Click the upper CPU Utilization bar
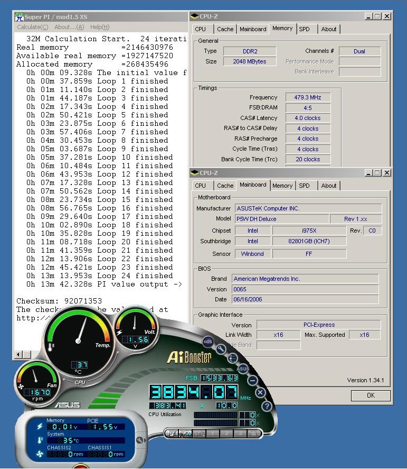This screenshot has width=407, height=469. pyautogui.click(x=215, y=415)
